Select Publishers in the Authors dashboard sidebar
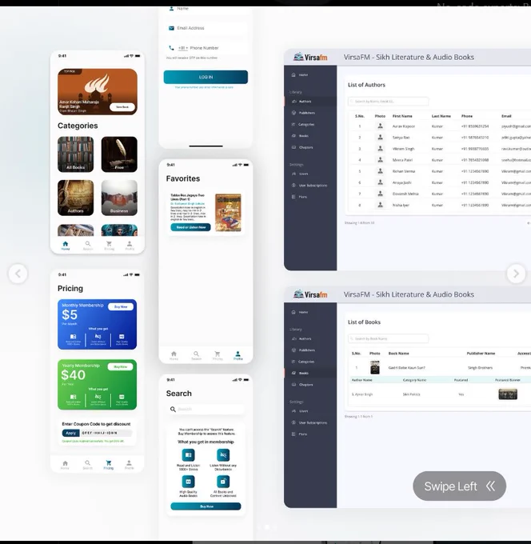Screen dimensions: 531x544 click(306, 113)
